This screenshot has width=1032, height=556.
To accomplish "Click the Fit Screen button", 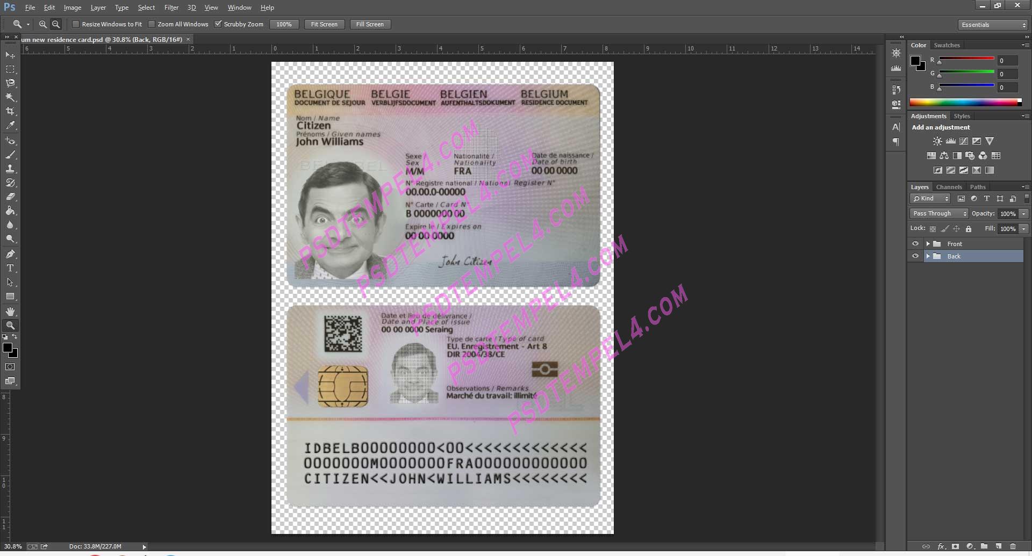I will [324, 24].
